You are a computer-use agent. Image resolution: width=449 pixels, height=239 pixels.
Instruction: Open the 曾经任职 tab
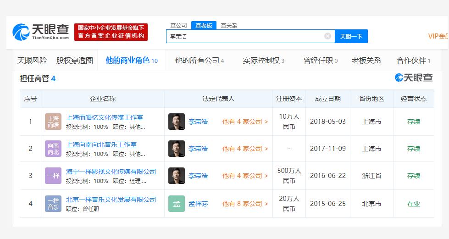[321, 61]
